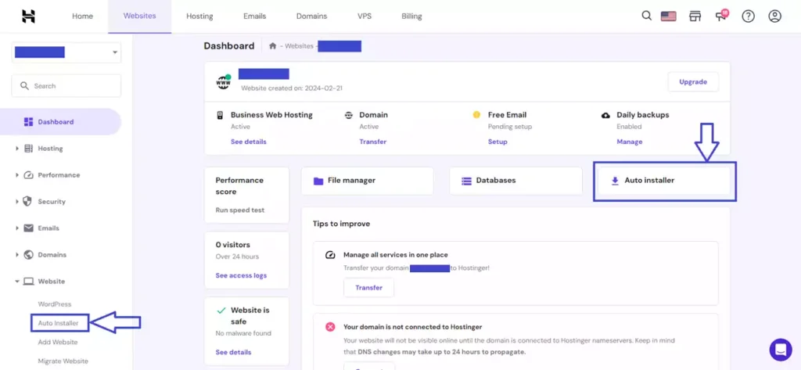Viewport: 801px width, 370px height.
Task: Click the Auto installer download icon
Action: coord(615,181)
